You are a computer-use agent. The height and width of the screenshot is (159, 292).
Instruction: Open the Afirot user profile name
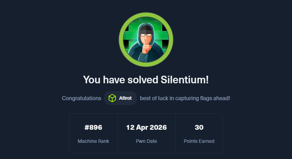point(126,98)
